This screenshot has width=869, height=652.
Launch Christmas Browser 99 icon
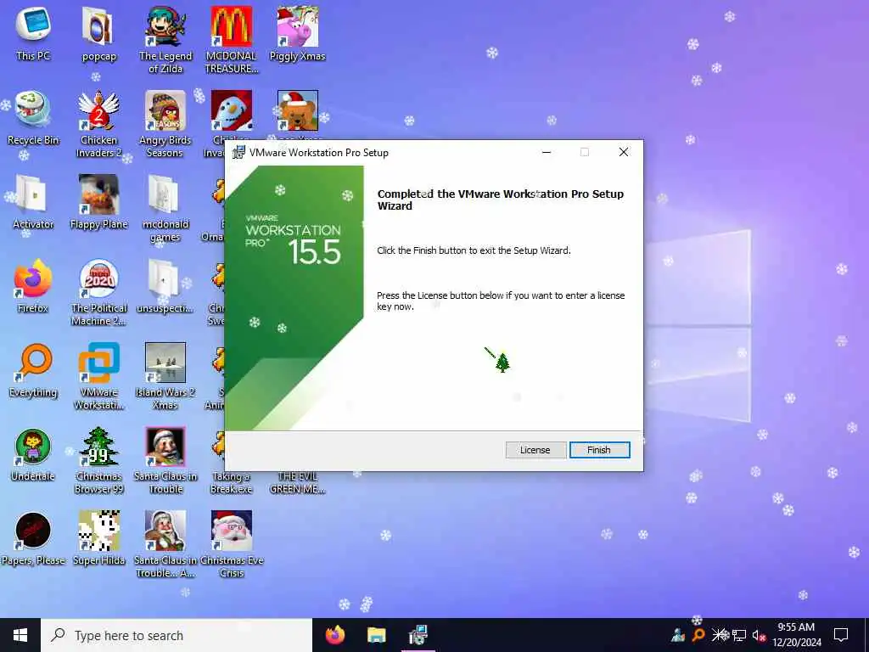point(99,461)
